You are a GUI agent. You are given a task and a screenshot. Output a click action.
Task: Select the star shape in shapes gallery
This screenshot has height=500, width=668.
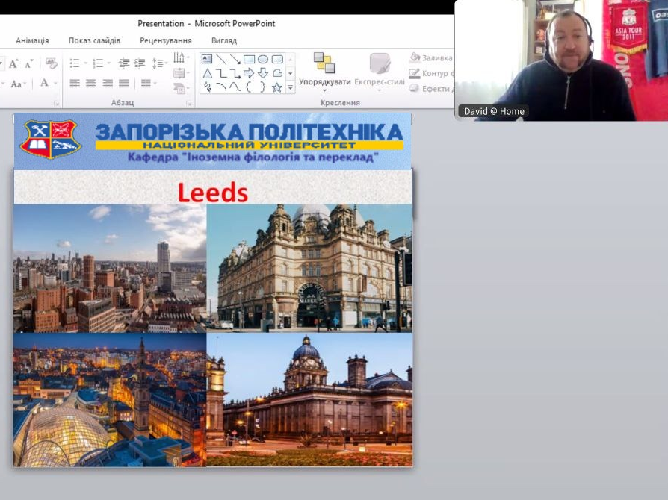[x=276, y=87]
